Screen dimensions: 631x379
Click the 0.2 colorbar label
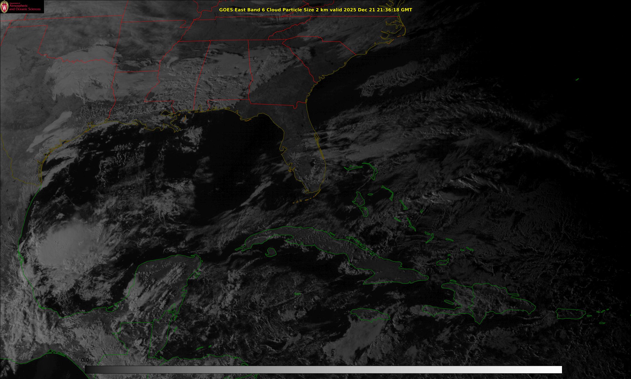pyautogui.click(x=180, y=360)
